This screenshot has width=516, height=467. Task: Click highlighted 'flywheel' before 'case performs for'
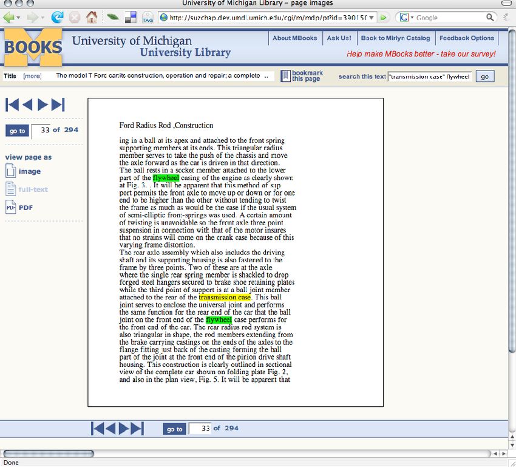(x=219, y=320)
